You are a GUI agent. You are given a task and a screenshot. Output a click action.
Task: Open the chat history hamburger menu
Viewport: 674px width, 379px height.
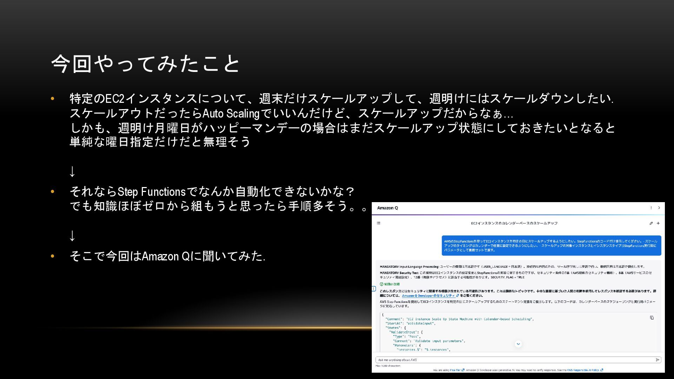tap(378, 223)
